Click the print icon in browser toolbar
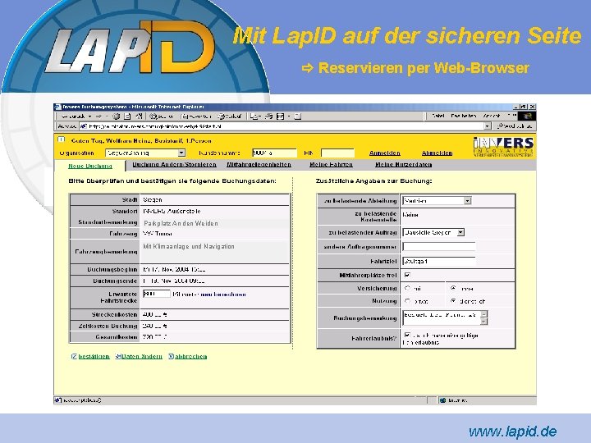This screenshot has width=591, height=443. pos(268,116)
